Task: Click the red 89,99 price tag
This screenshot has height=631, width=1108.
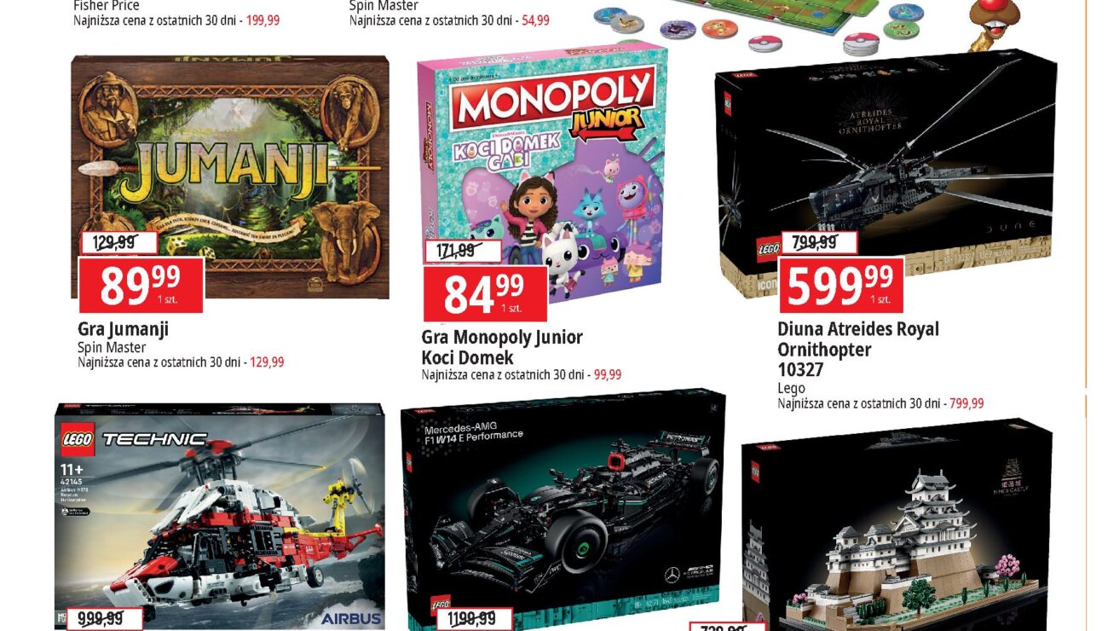Action: click(141, 285)
